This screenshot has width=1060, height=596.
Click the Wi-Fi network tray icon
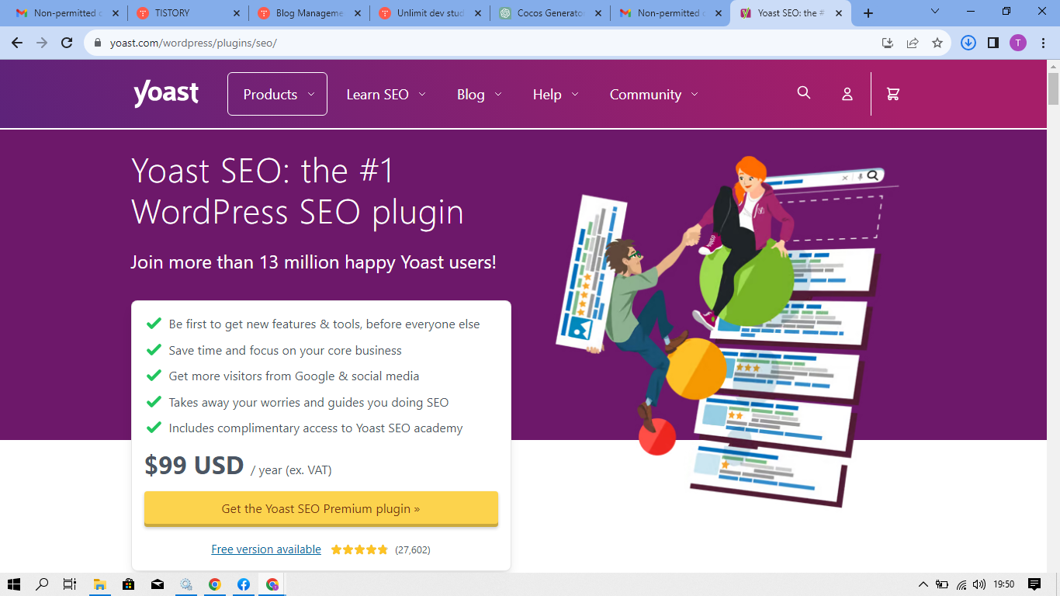pos(961,584)
